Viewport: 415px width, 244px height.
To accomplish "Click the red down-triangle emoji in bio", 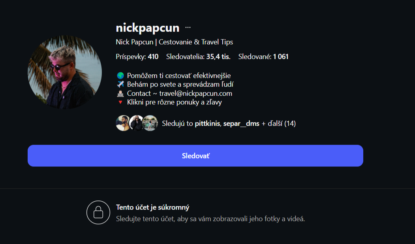I will [120, 102].
